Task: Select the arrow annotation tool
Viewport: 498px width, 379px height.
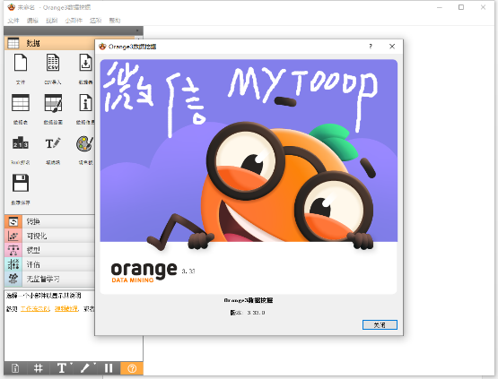Action: [85, 368]
